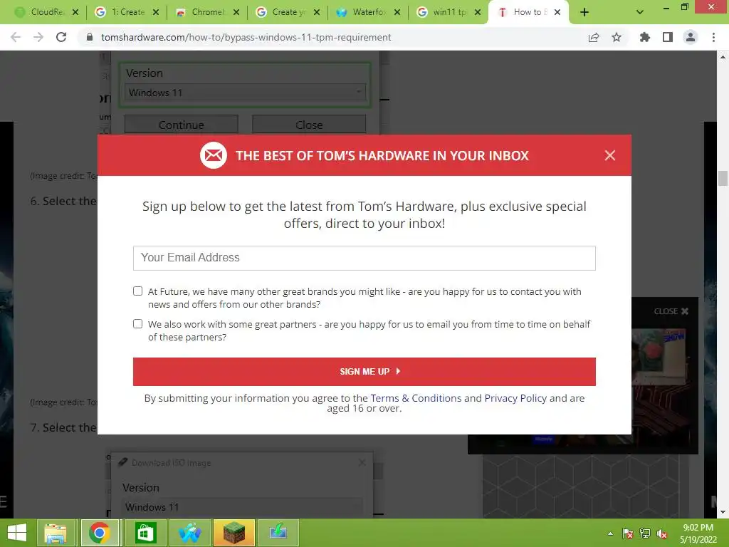Viewport: 729px width, 547px height.
Task: Check the Future other brands consent box
Action: (x=137, y=291)
